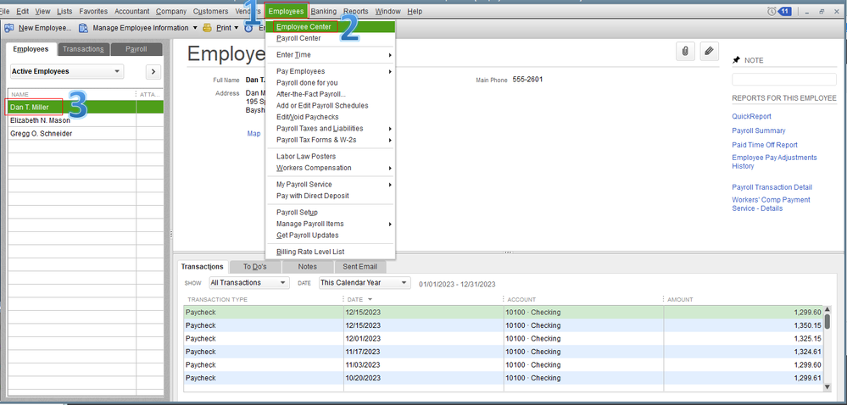
Task: Switch to the Sent Email tab
Action: (x=360, y=267)
